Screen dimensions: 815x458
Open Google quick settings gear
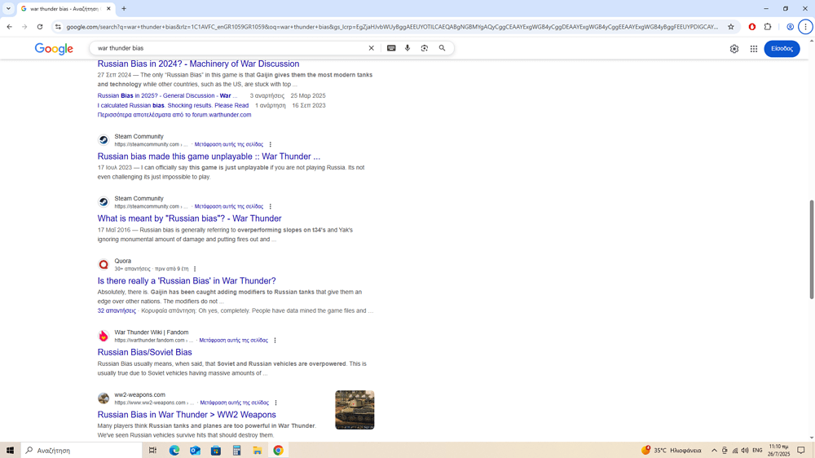pos(734,49)
